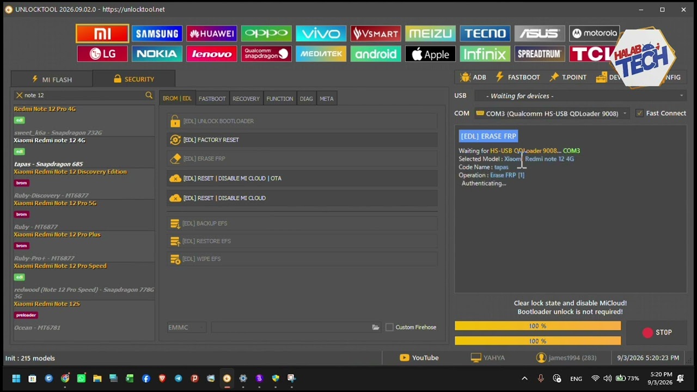Show hidden system tray icons chevron
Viewport: 697px width, 392px height.
(x=524, y=378)
